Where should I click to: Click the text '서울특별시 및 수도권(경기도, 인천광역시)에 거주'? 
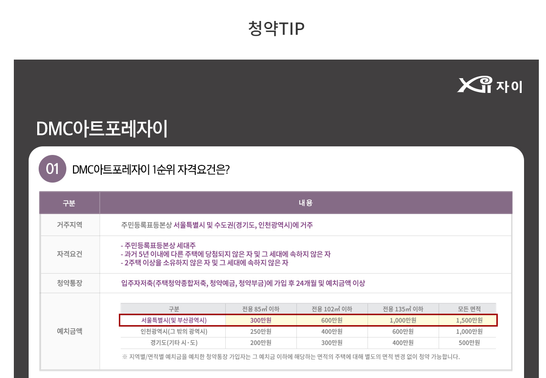tap(243, 225)
